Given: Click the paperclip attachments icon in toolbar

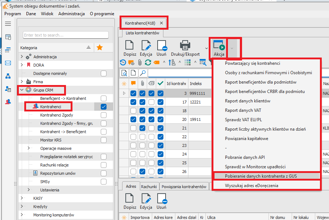Looking at the screenshot, I should coord(139,63).
